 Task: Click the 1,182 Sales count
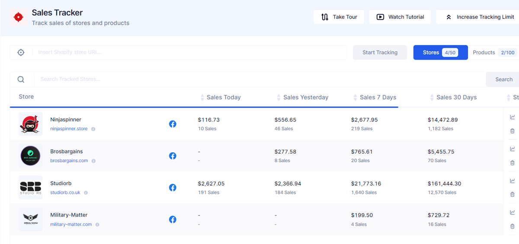tap(441, 129)
